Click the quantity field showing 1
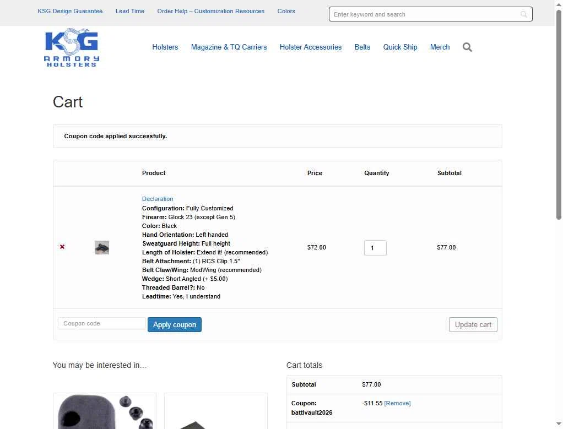This screenshot has width=563, height=429. (375, 248)
